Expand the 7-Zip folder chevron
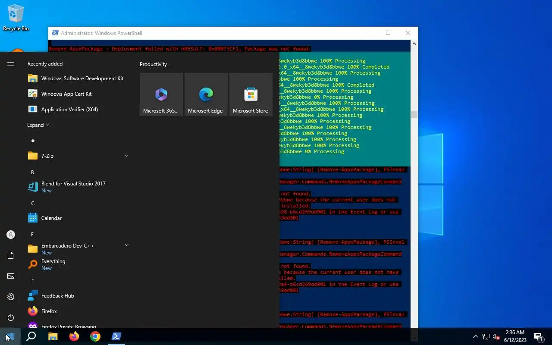This screenshot has height=345, width=552. [127, 156]
